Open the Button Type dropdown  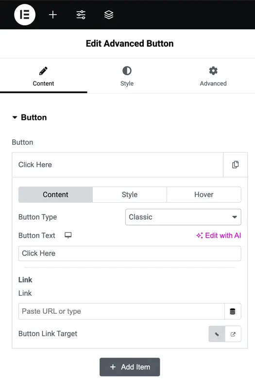click(x=183, y=217)
